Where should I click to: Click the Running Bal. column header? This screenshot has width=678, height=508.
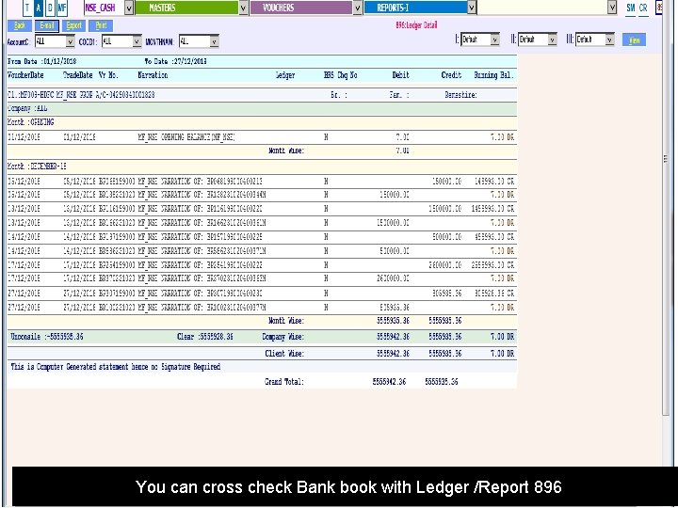[493, 75]
